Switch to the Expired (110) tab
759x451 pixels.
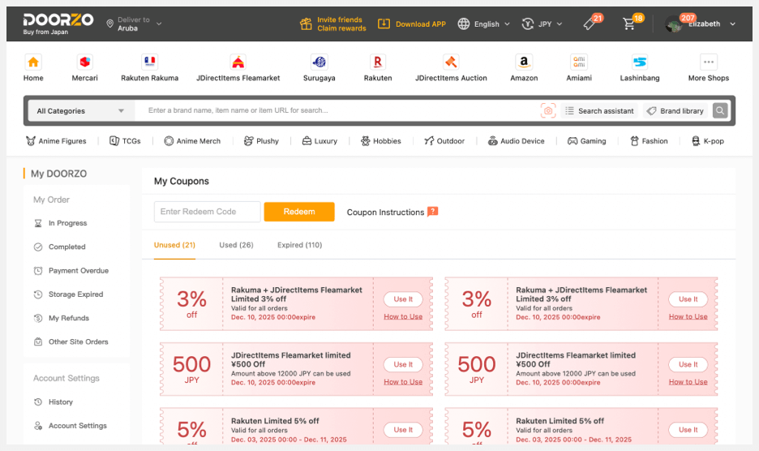(300, 245)
